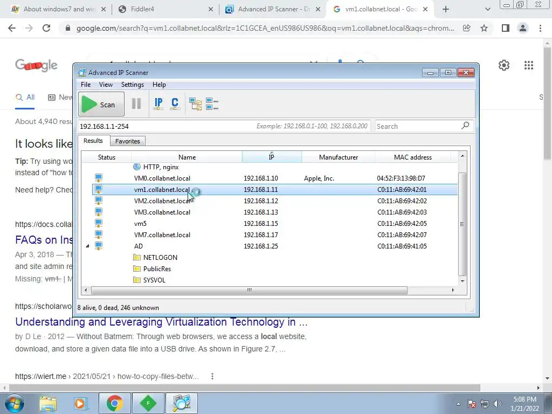Click the Expand all tree icon in the toolbar
The height and width of the screenshot is (414, 552).
pos(195,104)
